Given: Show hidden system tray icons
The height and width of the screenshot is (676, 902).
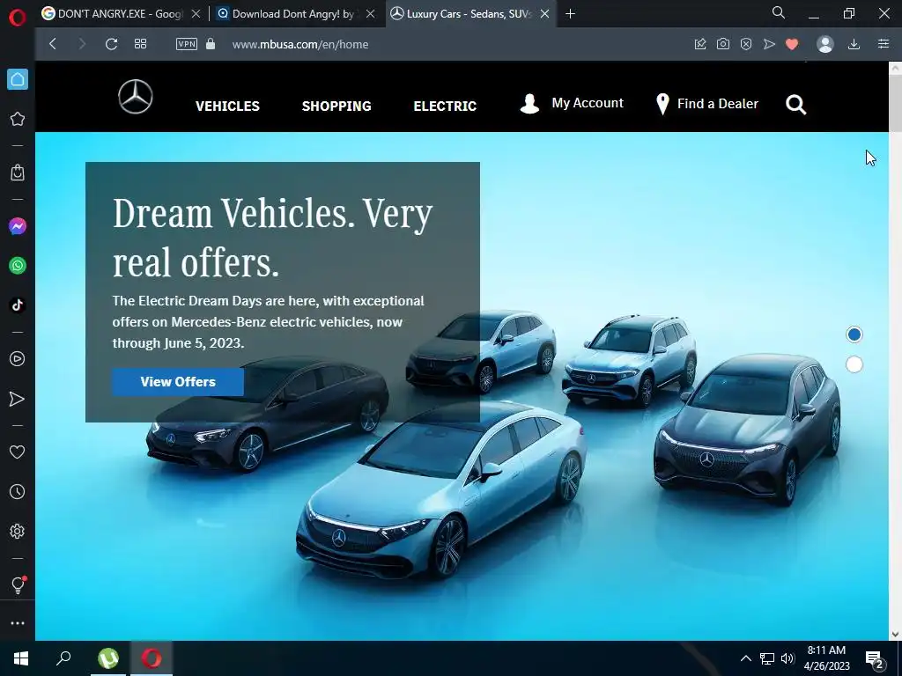Looking at the screenshot, I should pyautogui.click(x=745, y=658).
